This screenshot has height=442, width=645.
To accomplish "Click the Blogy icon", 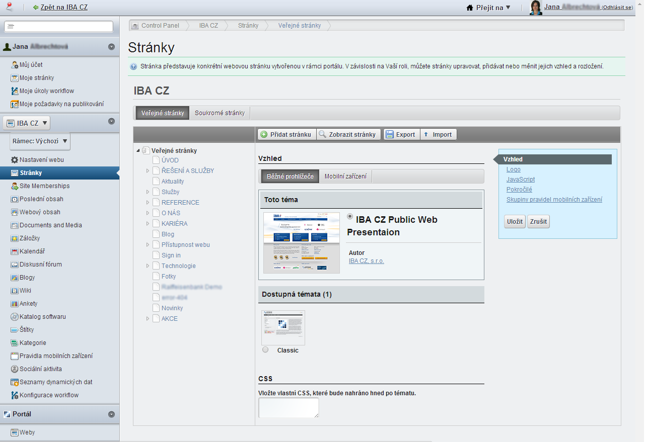I will click(15, 278).
